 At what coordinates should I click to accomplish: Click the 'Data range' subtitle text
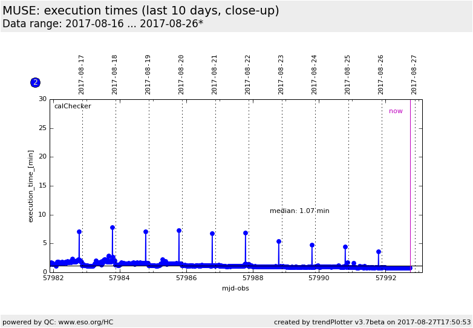[x=103, y=24]
